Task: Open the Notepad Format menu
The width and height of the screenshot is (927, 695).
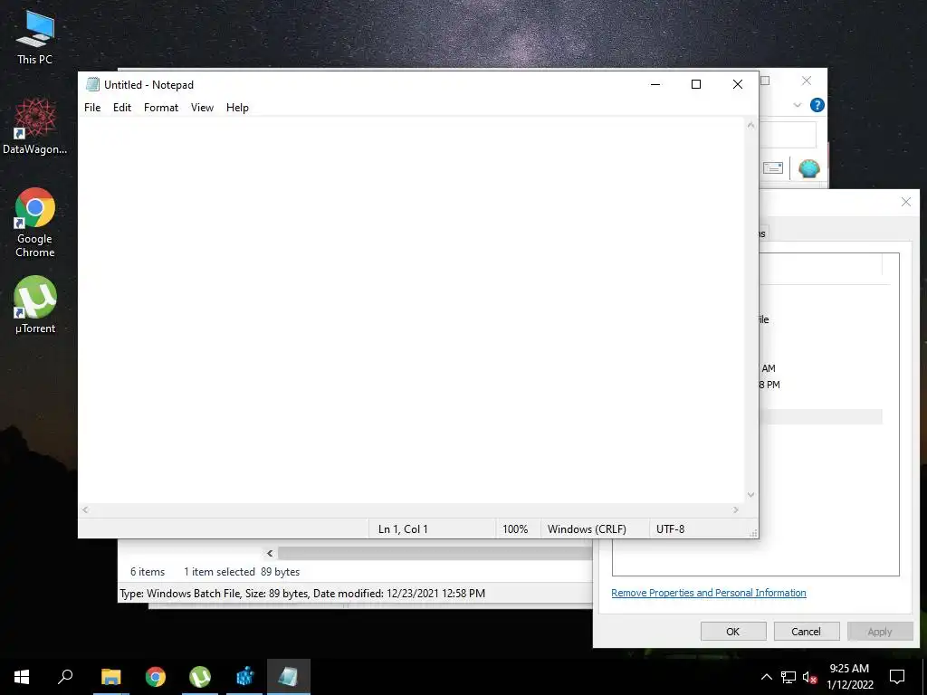Action: pyautogui.click(x=161, y=108)
